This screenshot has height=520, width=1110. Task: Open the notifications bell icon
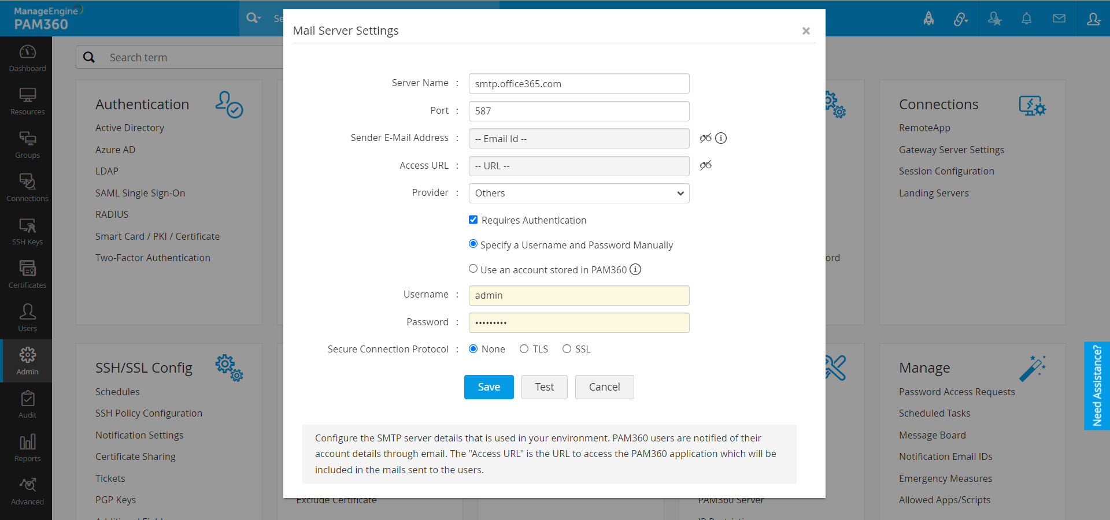[1026, 18]
